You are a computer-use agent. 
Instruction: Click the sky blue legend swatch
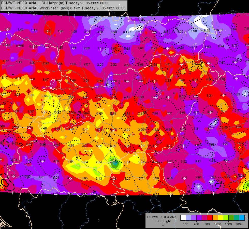click(x=242, y=218)
